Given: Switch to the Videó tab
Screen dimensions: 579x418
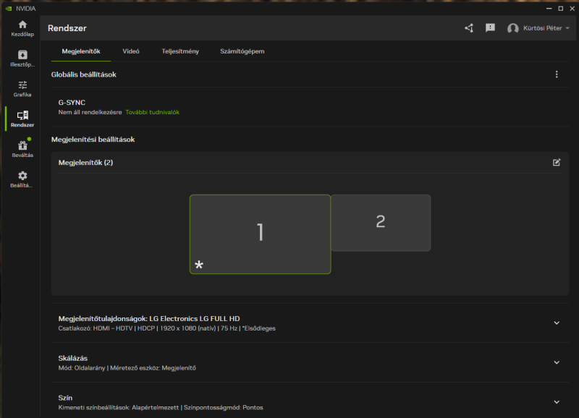Looking at the screenshot, I should pyautogui.click(x=131, y=51).
